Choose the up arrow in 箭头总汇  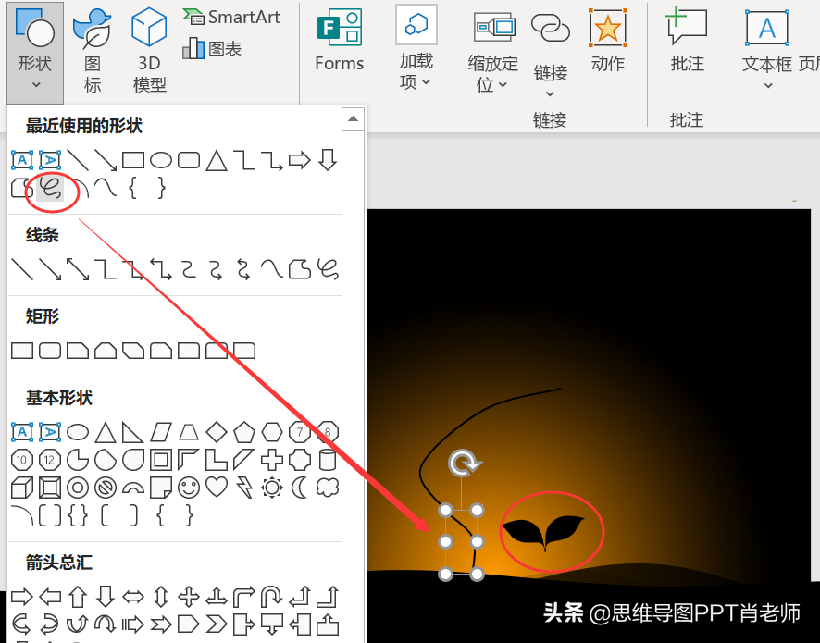[78, 597]
